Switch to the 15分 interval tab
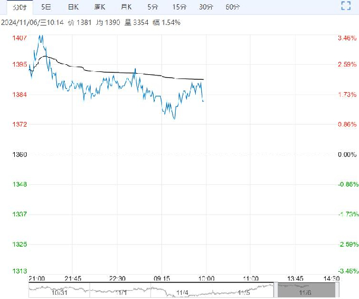Screen dimensions: 359x299 (x=179, y=7)
